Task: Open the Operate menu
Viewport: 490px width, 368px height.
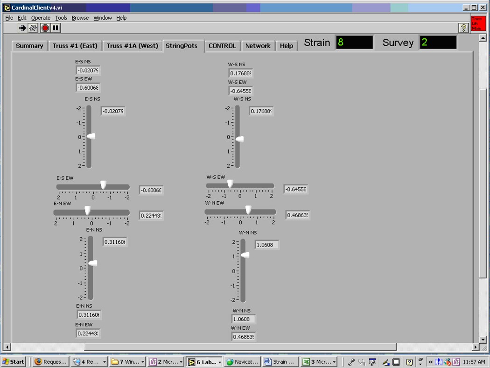Action: click(41, 18)
